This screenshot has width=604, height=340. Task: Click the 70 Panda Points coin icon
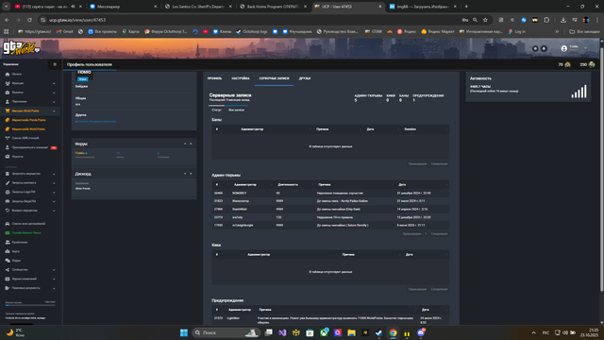click(x=567, y=65)
